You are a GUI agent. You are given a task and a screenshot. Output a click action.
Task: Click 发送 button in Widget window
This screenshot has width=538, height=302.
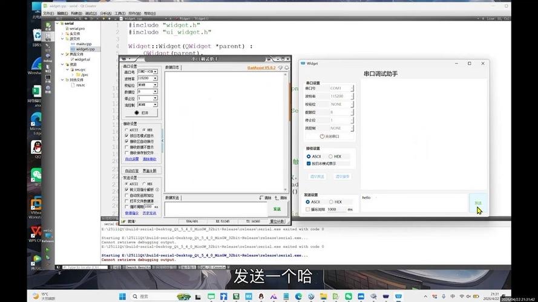pyautogui.click(x=478, y=203)
